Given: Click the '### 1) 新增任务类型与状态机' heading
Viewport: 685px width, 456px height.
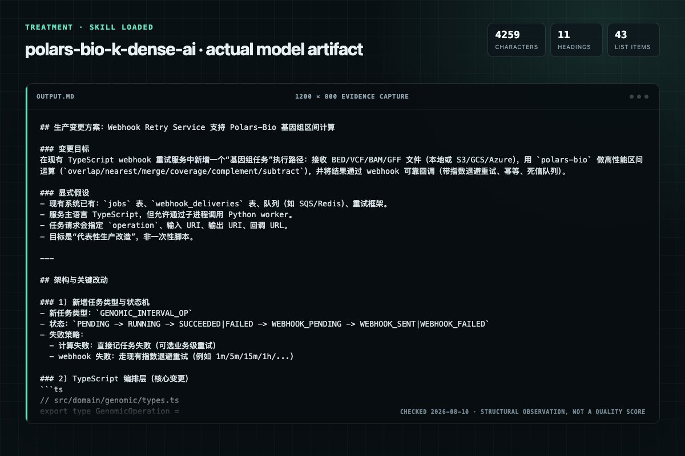Looking at the screenshot, I should pos(95,302).
